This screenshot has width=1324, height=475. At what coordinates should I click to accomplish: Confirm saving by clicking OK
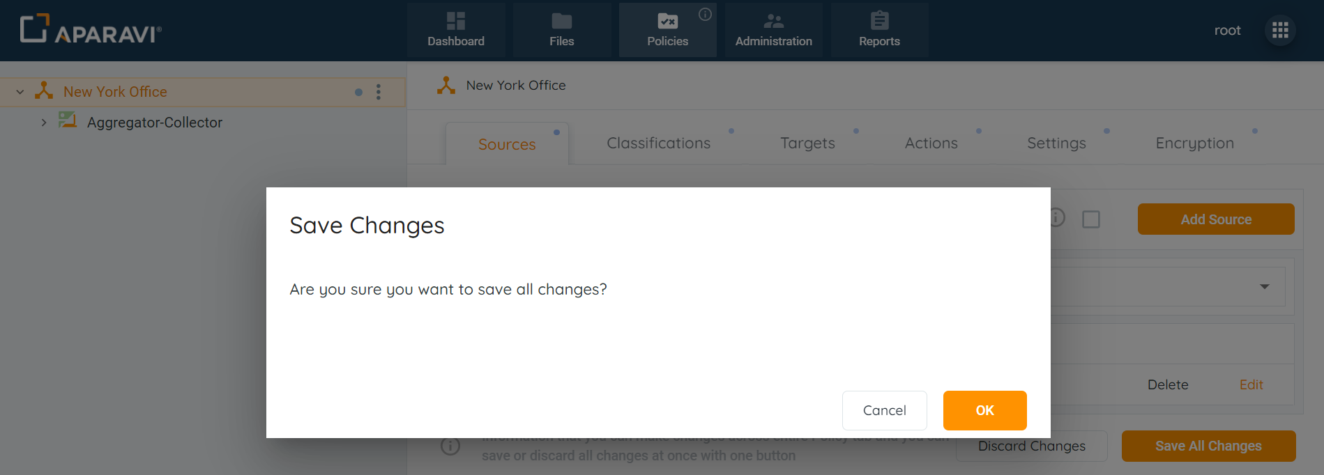point(984,410)
